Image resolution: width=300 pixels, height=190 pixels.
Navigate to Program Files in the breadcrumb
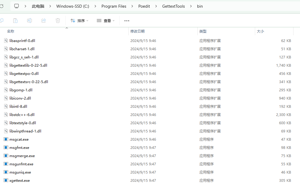click(114, 6)
